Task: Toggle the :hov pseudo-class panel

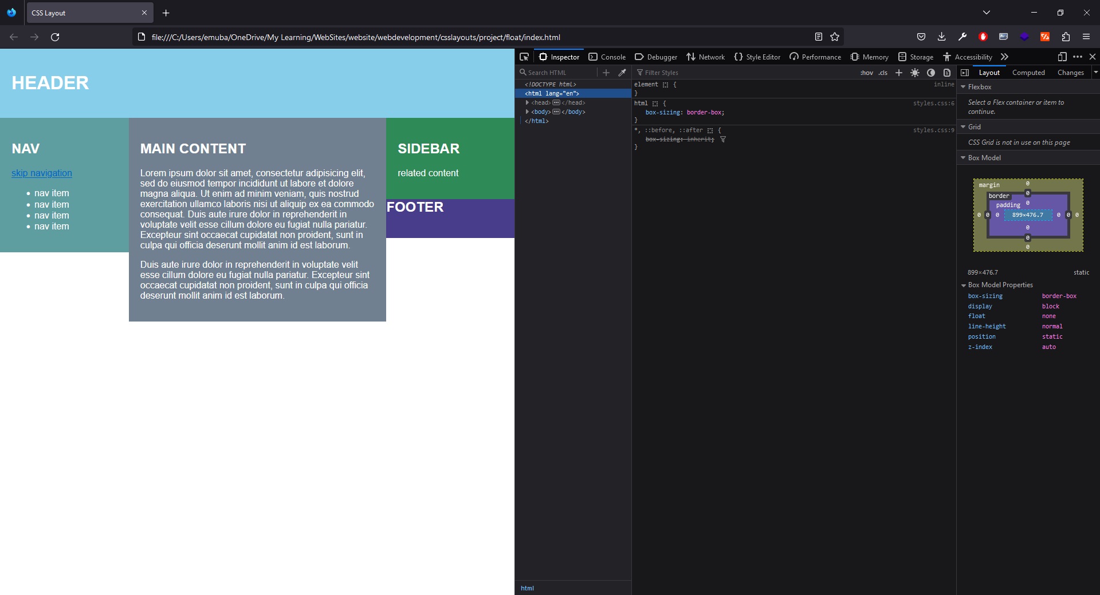Action: click(866, 73)
